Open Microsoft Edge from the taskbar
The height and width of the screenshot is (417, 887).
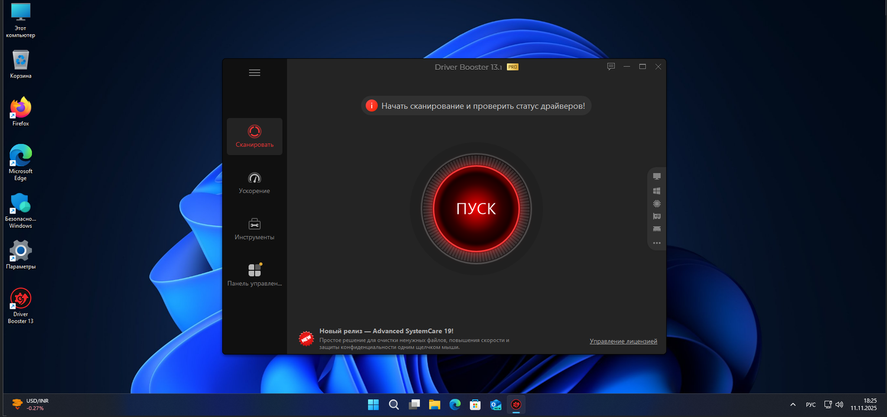[x=455, y=405]
